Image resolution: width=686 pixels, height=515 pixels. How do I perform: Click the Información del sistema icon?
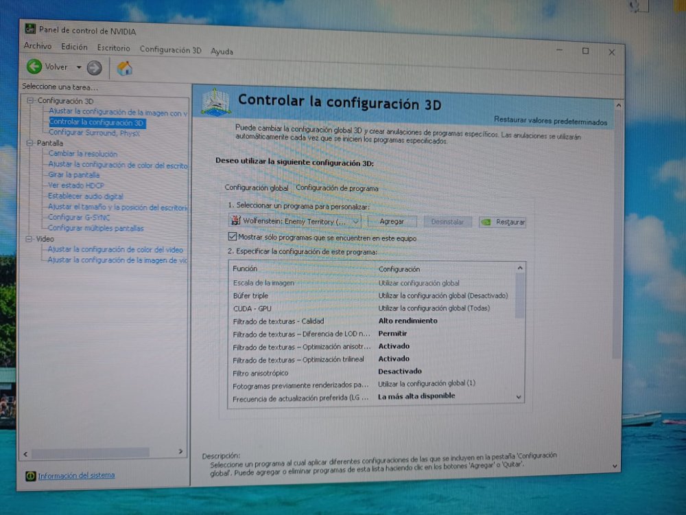coord(30,476)
